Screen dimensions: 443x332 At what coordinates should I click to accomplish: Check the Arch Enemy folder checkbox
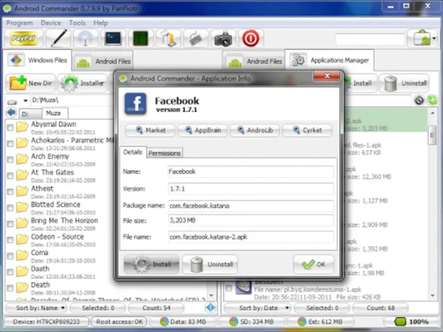tap(10, 160)
